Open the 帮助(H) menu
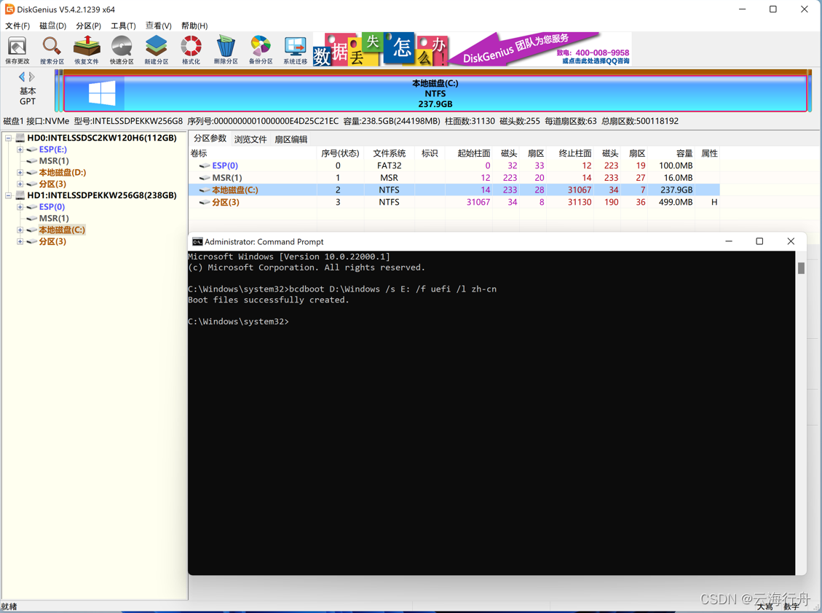Viewport: 822px width, 613px height. point(194,26)
